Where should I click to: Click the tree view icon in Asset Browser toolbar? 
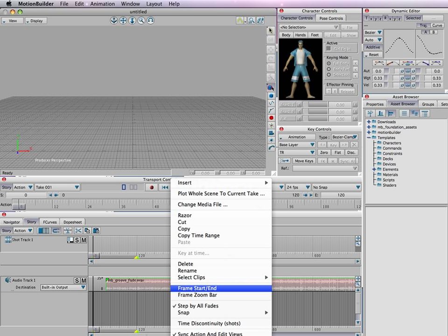(x=370, y=113)
